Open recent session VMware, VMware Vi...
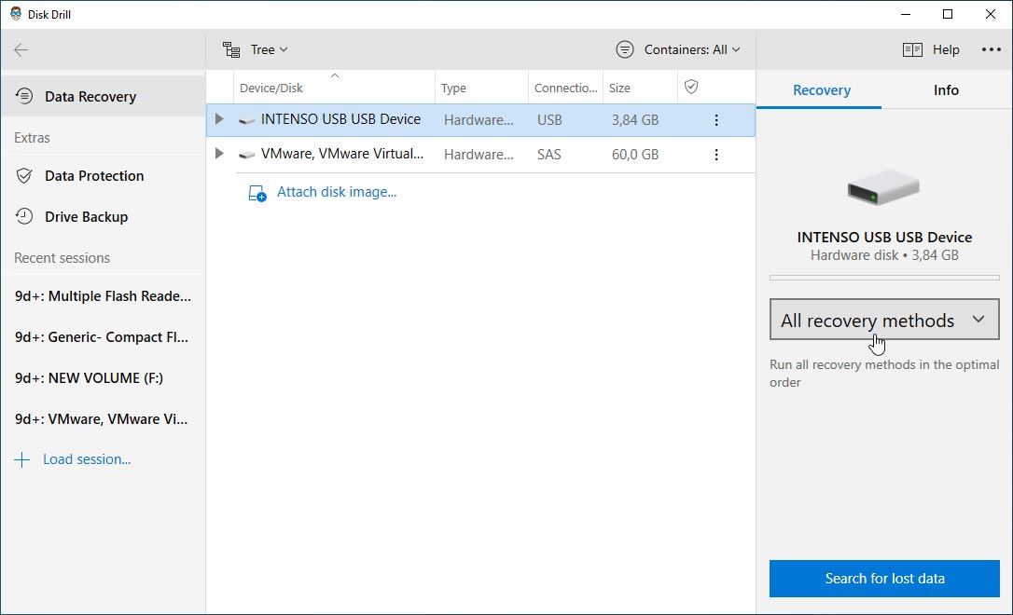Screen dimensions: 1013x615 tap(104, 418)
